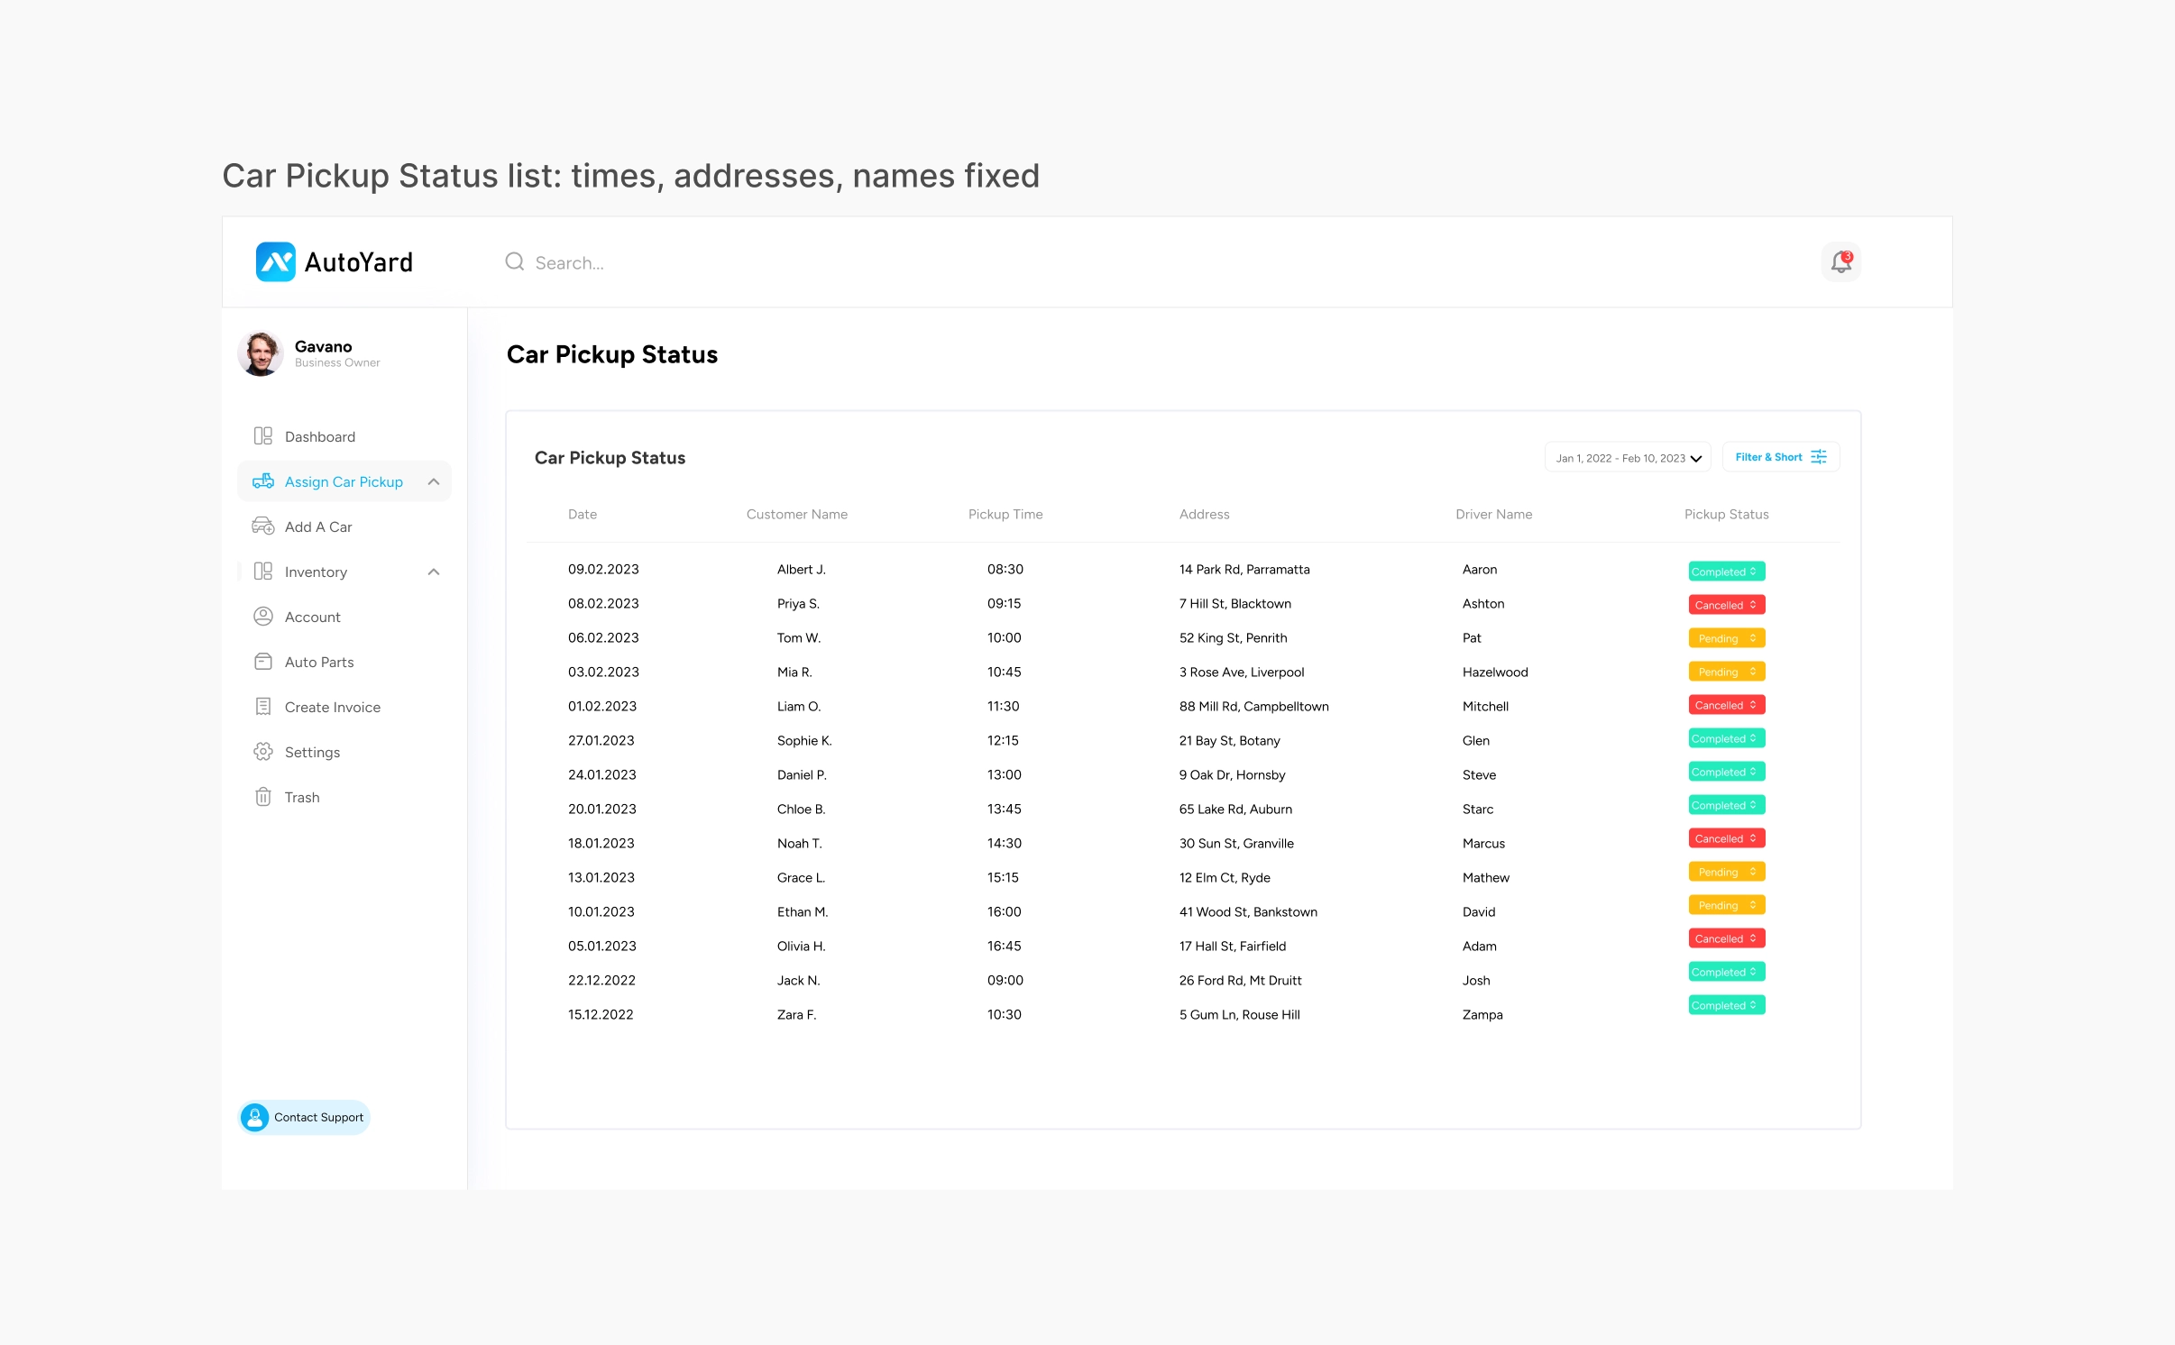Click the Trash bin icon

pos(262,797)
